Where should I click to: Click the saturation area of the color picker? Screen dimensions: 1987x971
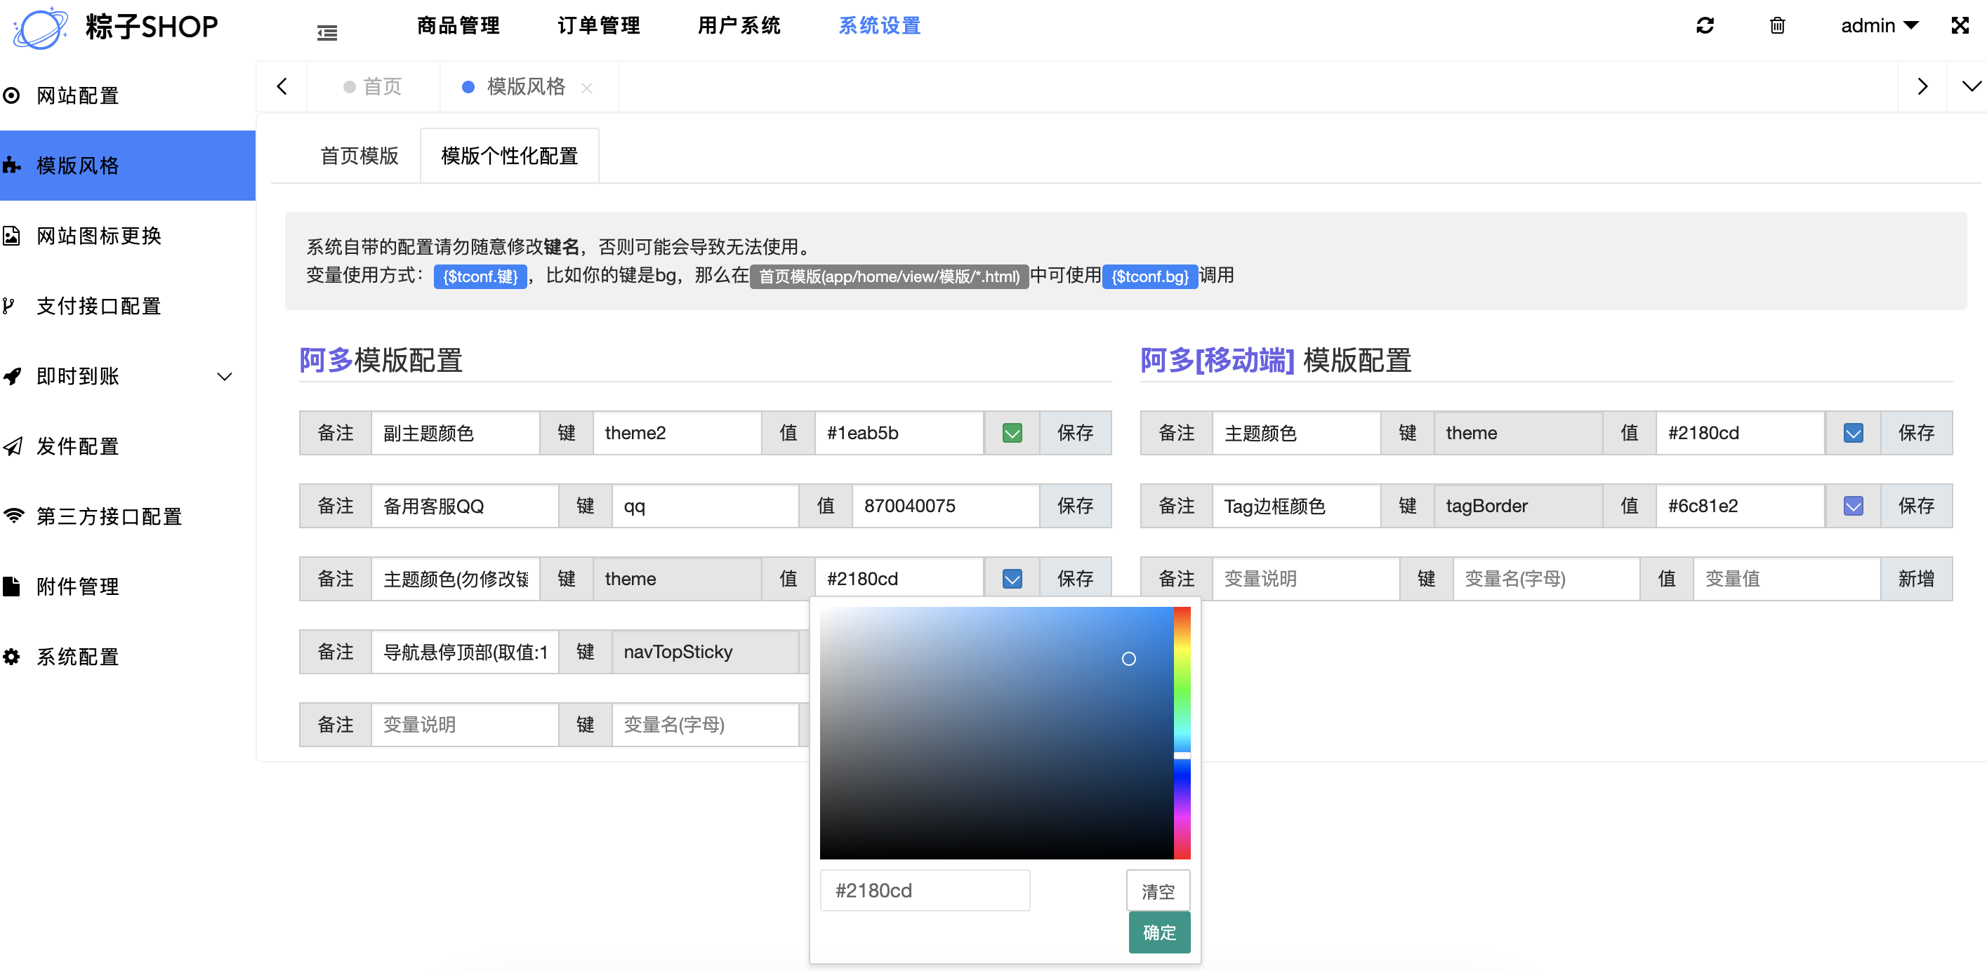pos(996,732)
